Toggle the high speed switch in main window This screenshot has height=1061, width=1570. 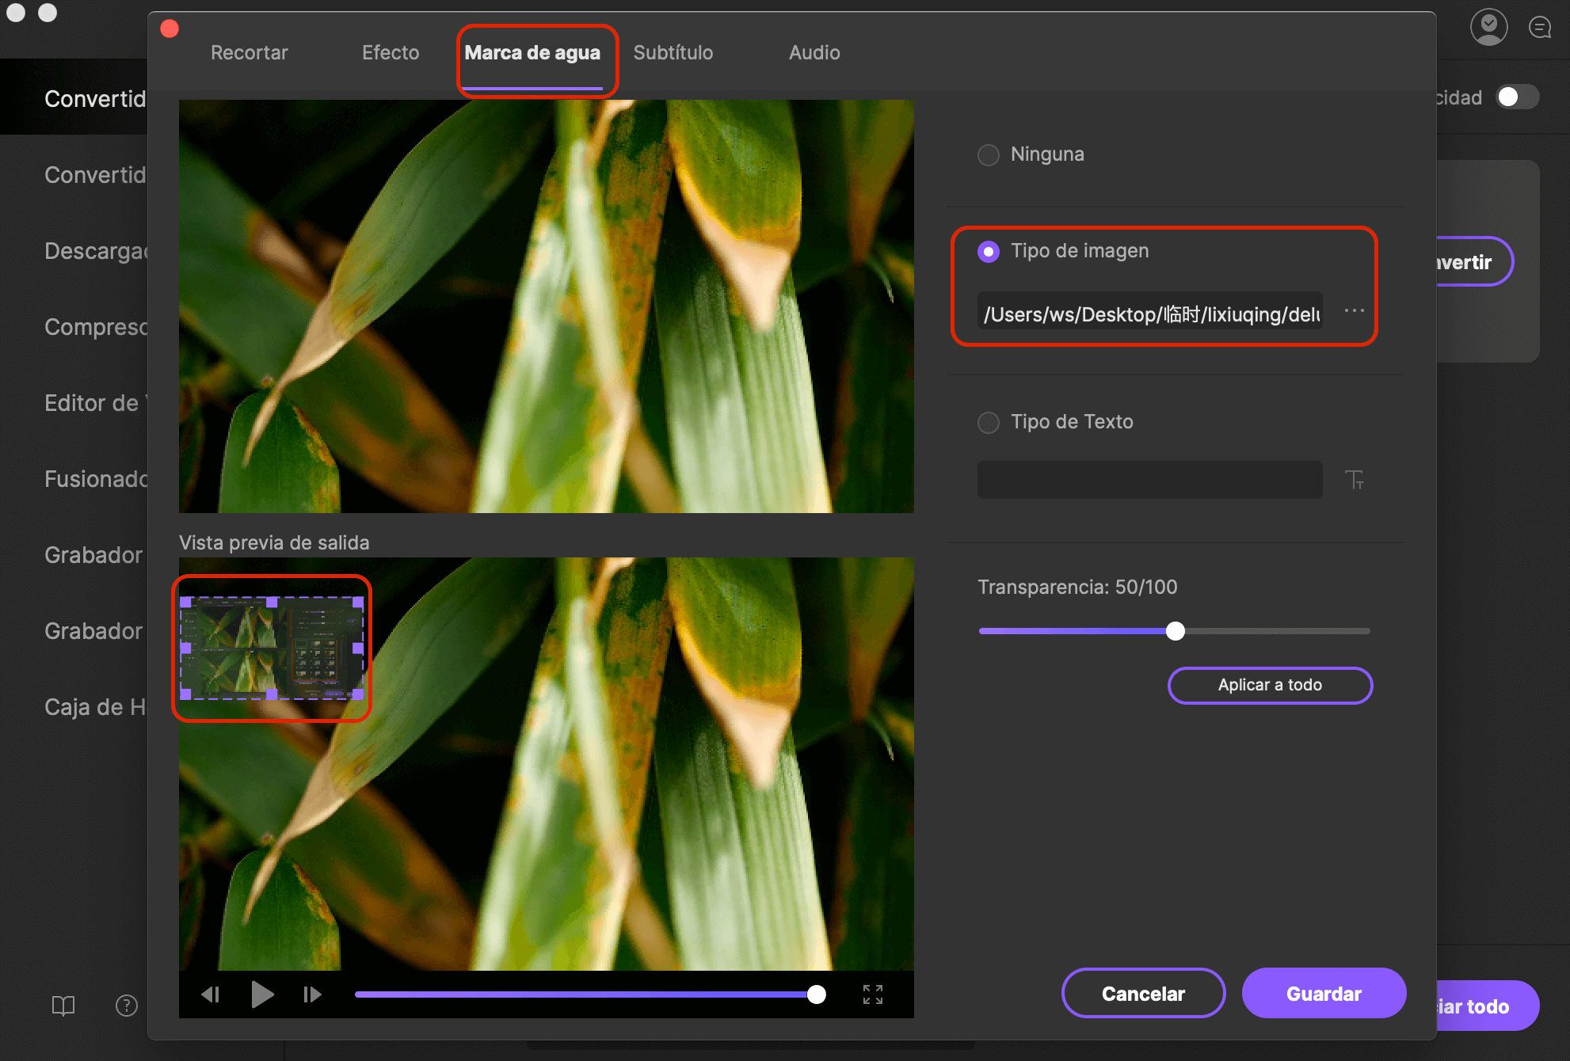(1518, 97)
